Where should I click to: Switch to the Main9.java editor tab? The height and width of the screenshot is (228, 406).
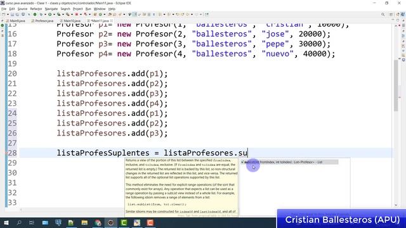[x=15, y=21]
